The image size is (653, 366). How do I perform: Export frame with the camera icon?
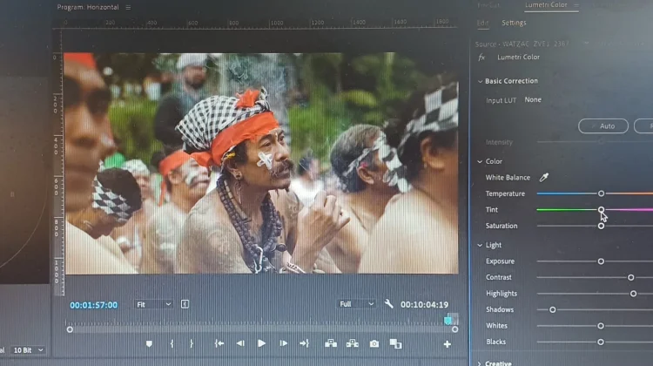tap(374, 344)
